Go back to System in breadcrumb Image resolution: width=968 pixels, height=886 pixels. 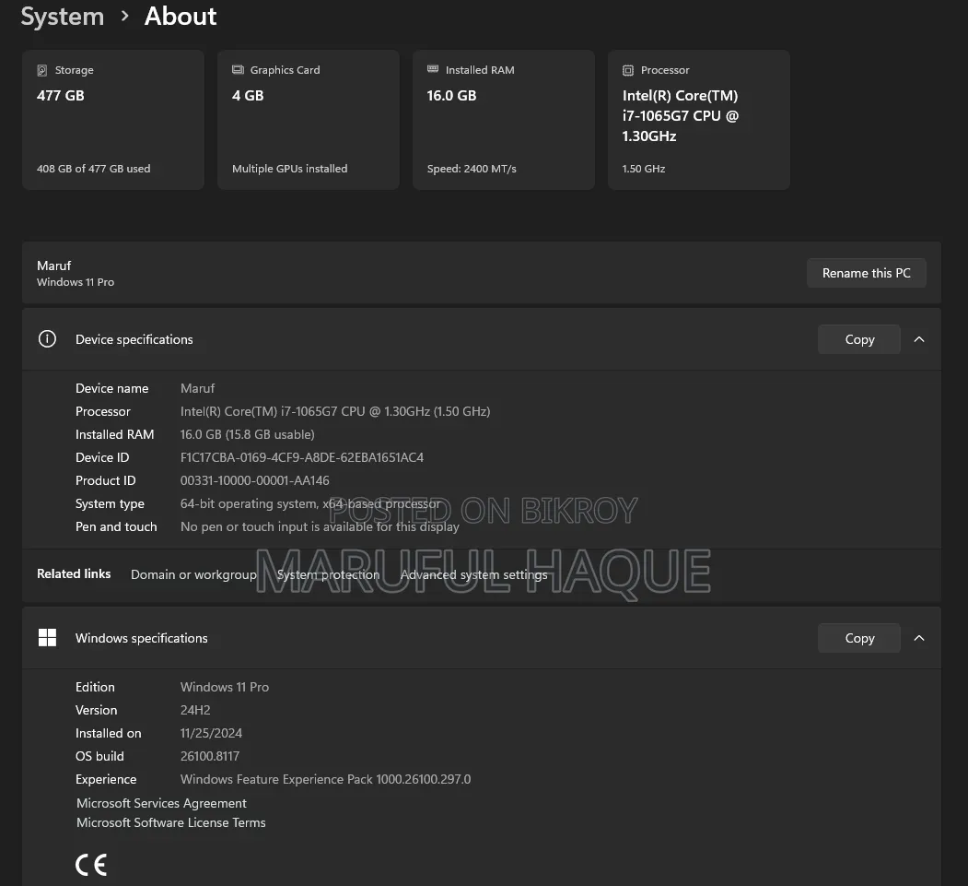63,16
